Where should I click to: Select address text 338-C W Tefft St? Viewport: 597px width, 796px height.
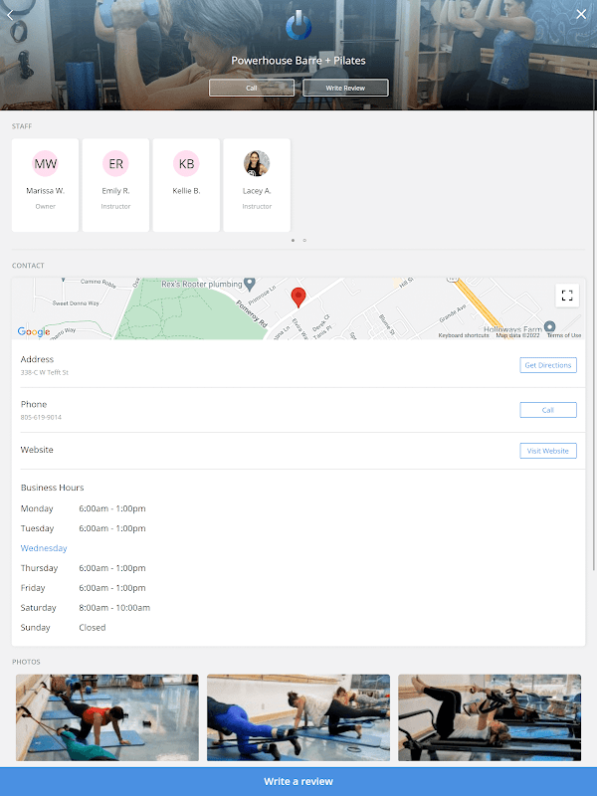click(44, 372)
